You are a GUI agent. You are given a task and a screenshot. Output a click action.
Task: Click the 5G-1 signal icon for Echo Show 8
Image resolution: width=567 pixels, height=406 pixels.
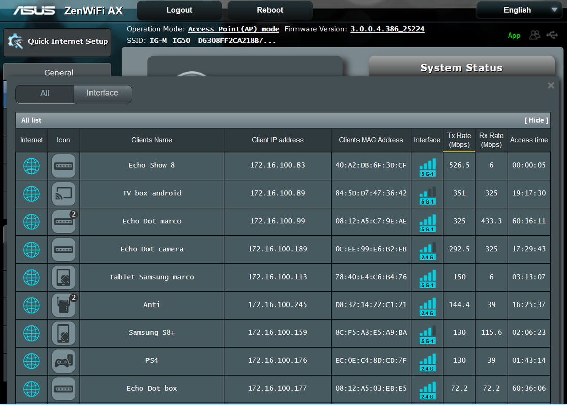(428, 167)
